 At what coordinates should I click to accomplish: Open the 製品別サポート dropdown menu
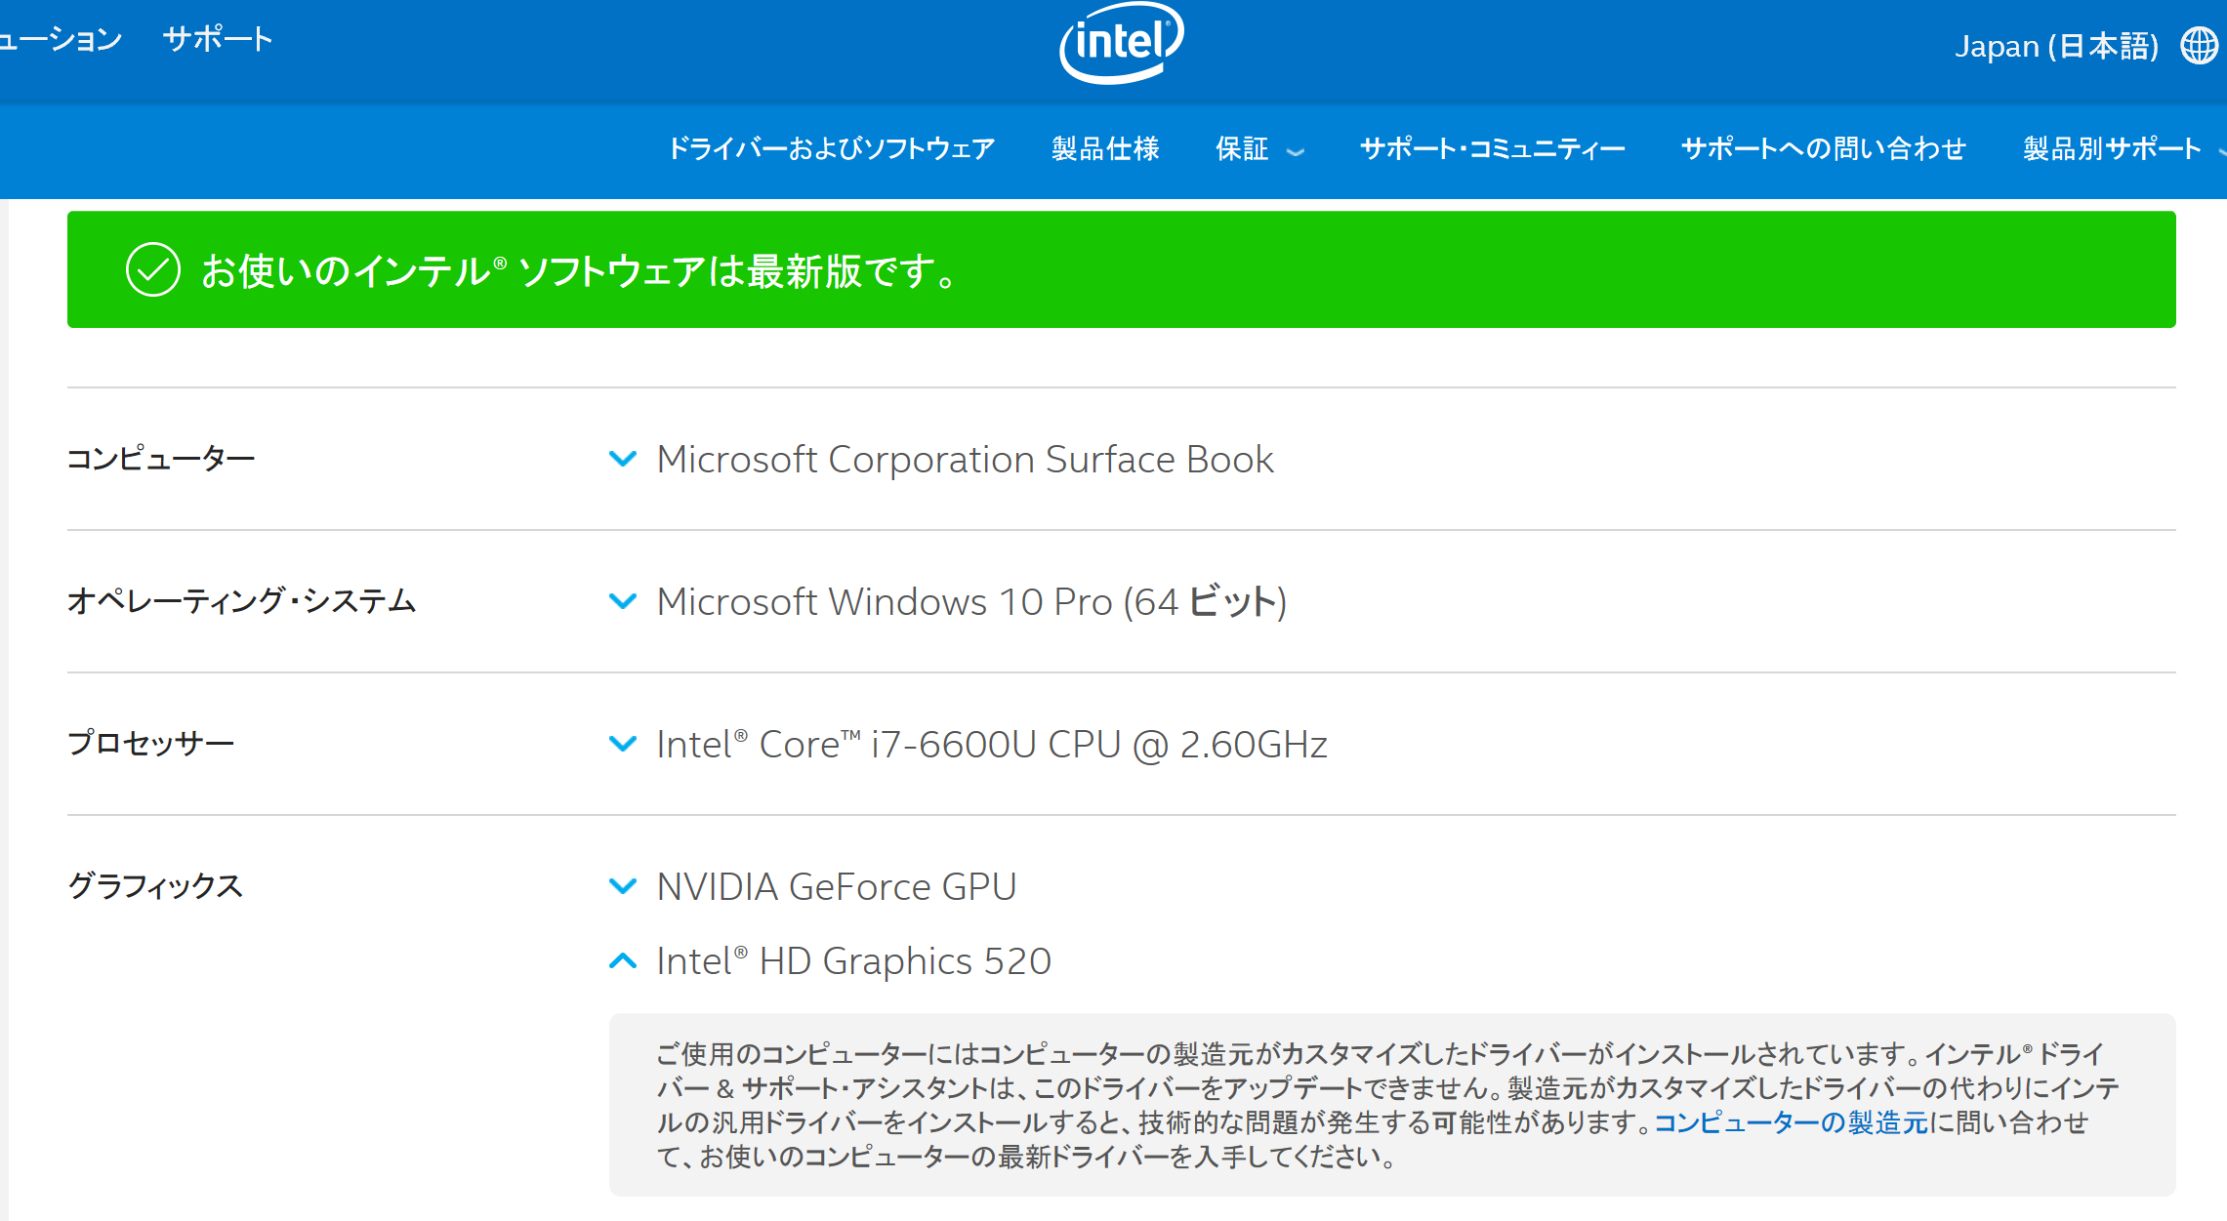(2124, 148)
